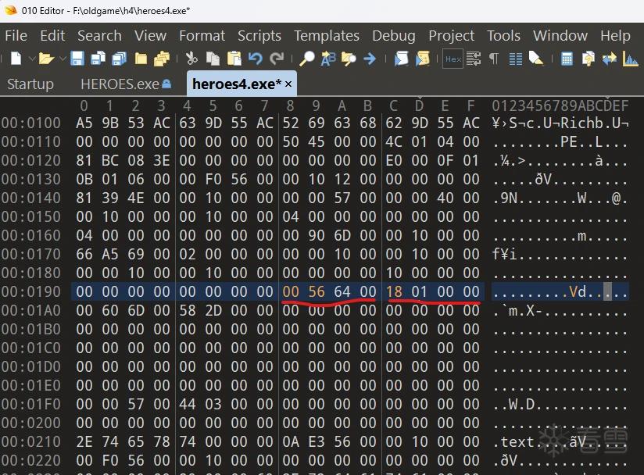This screenshot has width=644, height=475.
Task: Click the single yellow folder toolbar icon
Action: tap(141, 59)
